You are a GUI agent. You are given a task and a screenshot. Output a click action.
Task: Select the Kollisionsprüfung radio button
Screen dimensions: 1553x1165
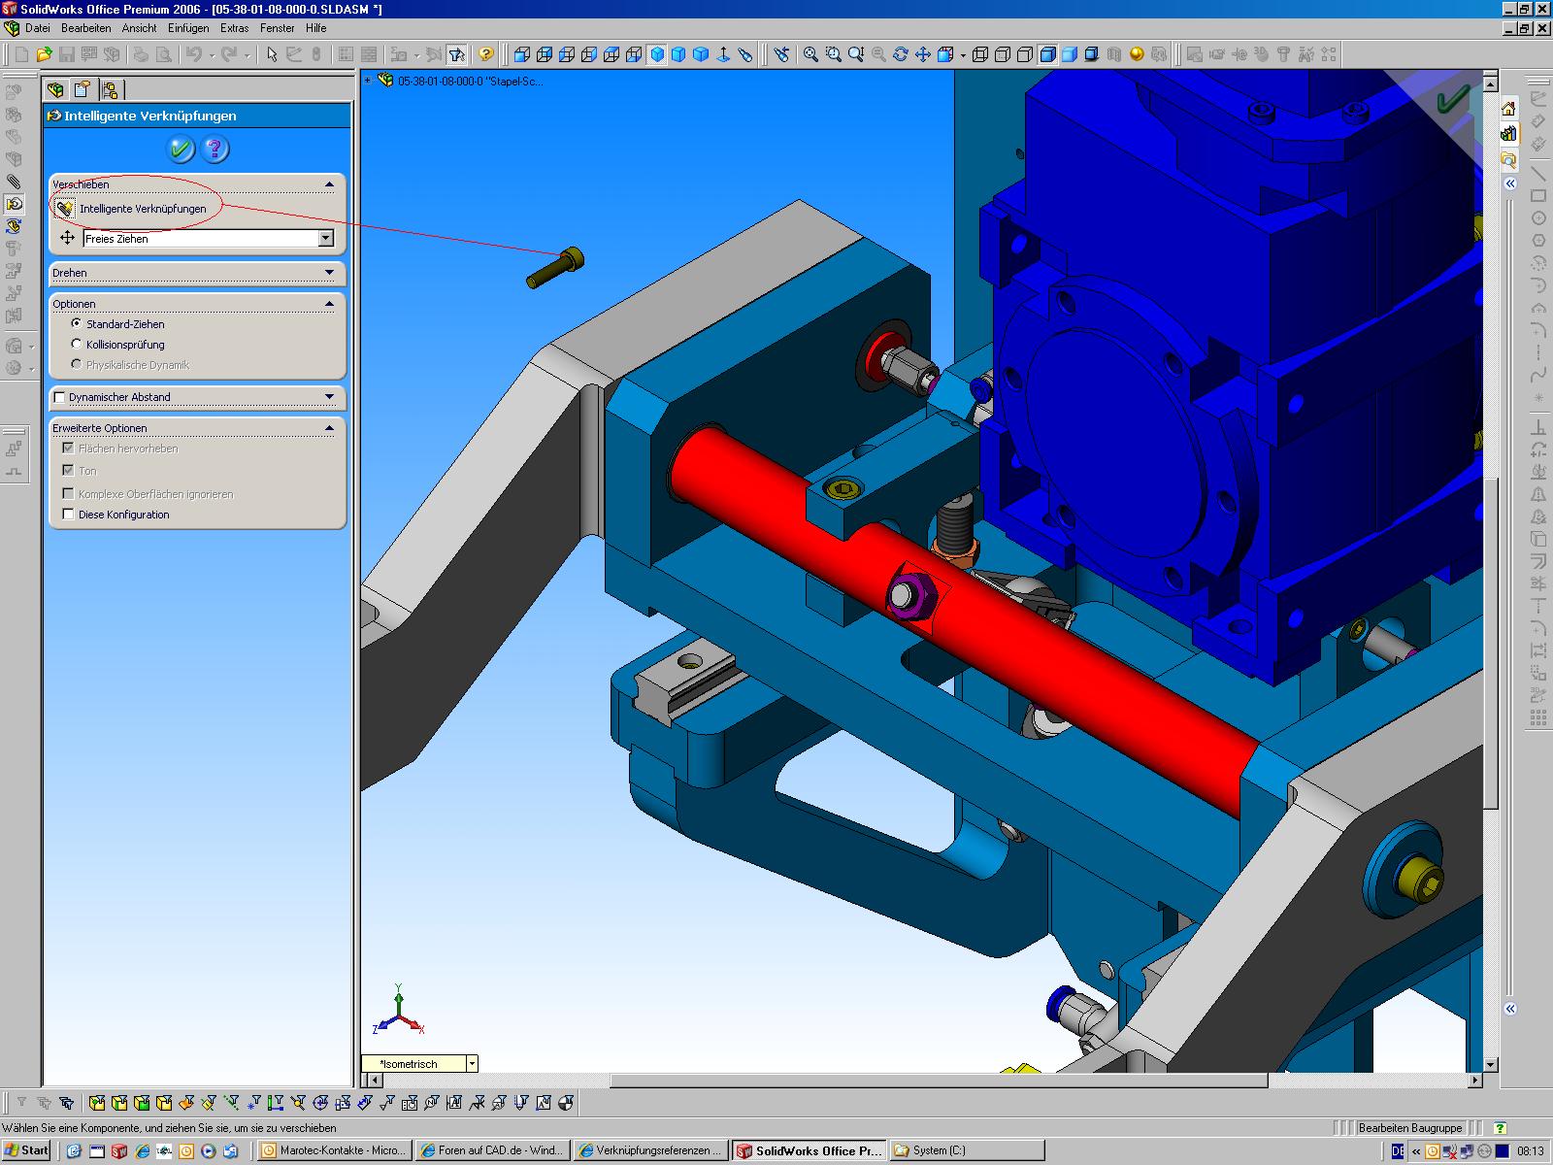point(77,344)
